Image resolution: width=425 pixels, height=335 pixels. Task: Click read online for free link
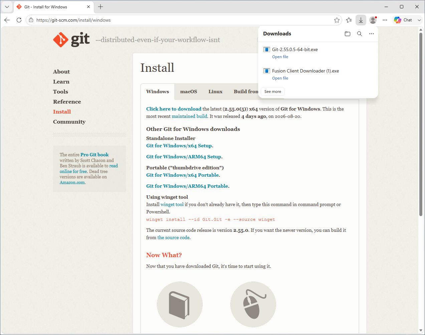tap(89, 168)
